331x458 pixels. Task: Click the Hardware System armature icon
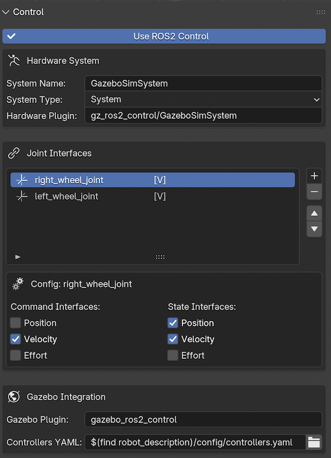(x=14, y=61)
